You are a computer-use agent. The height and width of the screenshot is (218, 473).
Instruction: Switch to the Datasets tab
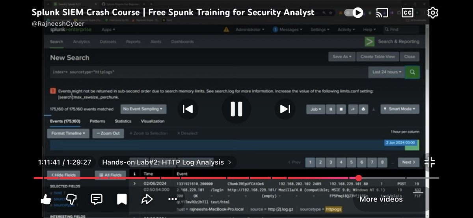pos(108,42)
